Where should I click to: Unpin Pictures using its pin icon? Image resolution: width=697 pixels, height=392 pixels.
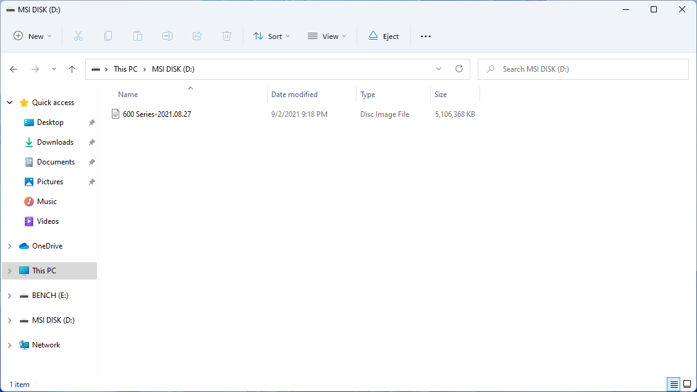(92, 182)
